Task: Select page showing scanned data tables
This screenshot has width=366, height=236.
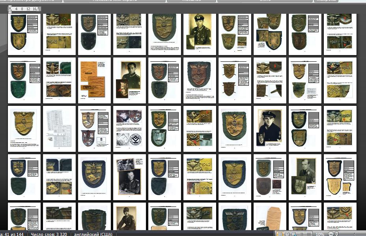Action: click(59, 129)
